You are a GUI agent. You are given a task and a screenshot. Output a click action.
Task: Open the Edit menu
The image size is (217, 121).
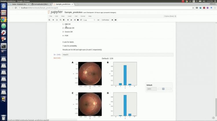tap(56, 16)
